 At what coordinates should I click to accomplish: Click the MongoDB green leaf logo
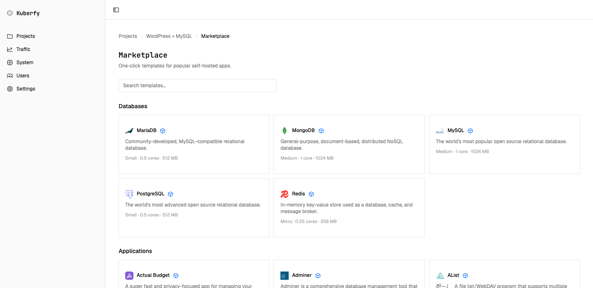[285, 131]
